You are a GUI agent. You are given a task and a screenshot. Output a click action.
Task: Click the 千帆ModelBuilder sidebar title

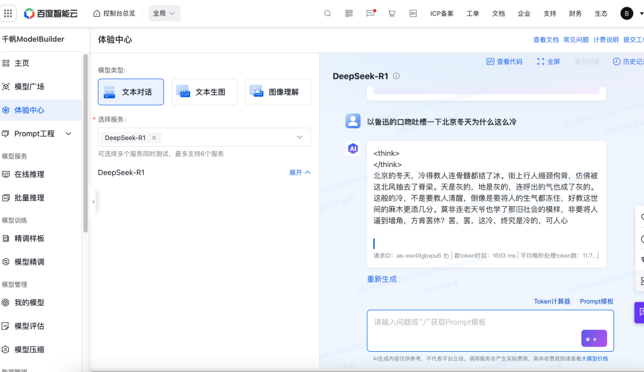[33, 39]
